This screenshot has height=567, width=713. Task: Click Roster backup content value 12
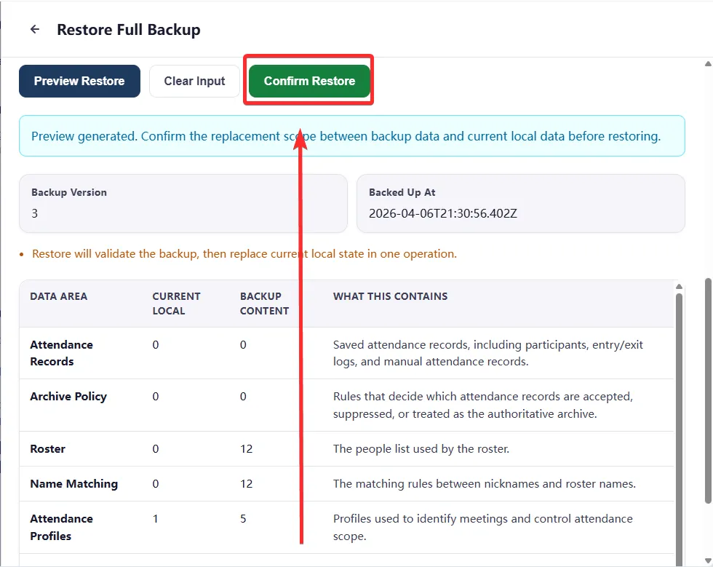[247, 448]
